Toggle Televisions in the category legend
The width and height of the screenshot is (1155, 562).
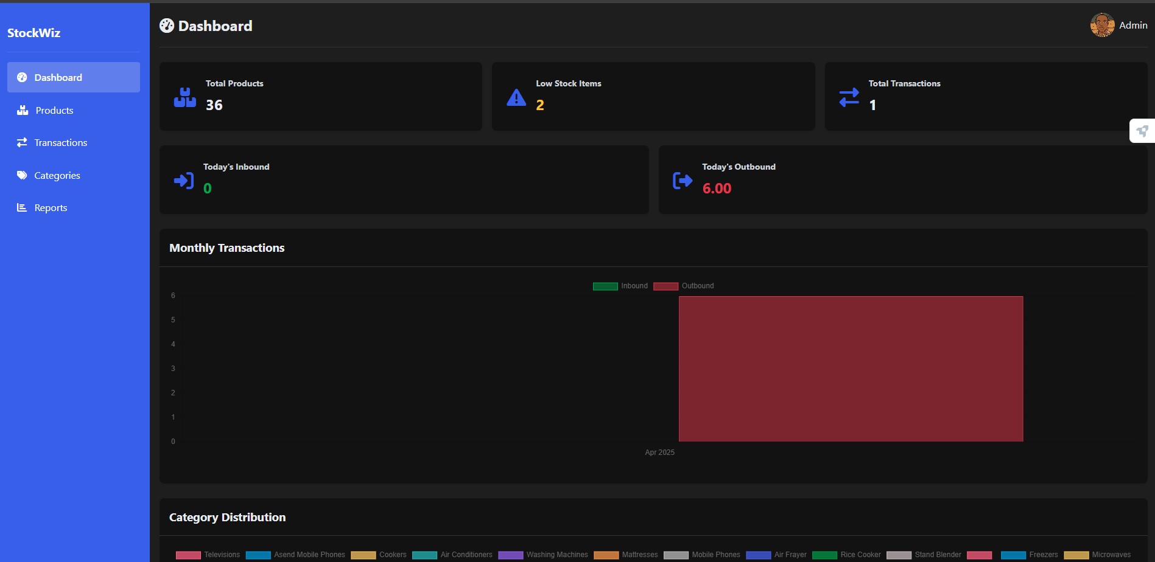point(208,555)
